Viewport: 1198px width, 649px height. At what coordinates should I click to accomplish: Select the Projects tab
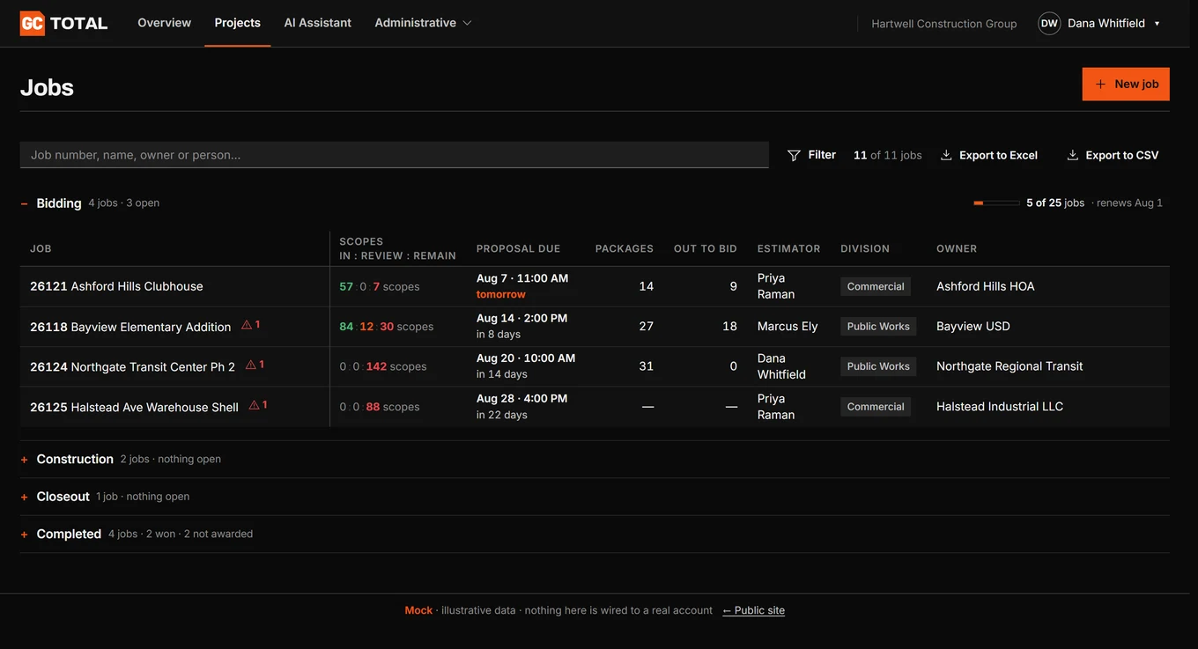point(238,23)
